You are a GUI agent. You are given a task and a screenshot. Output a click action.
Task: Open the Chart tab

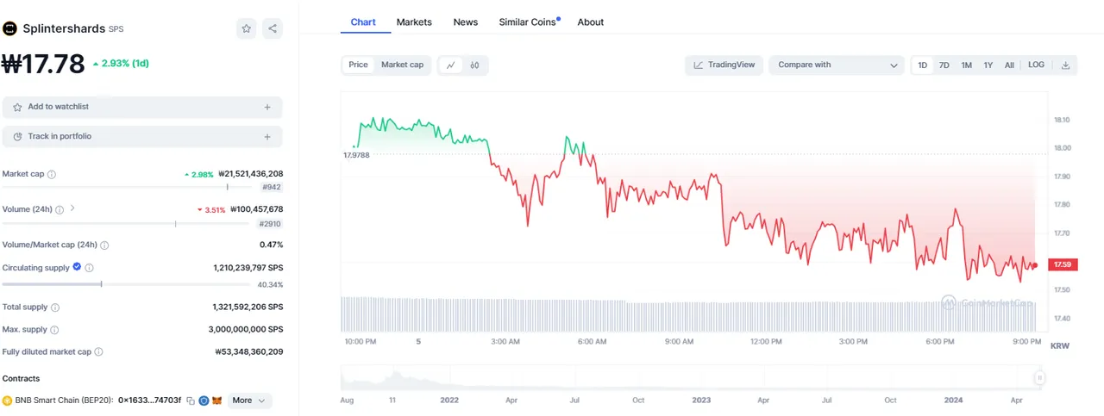tap(363, 22)
